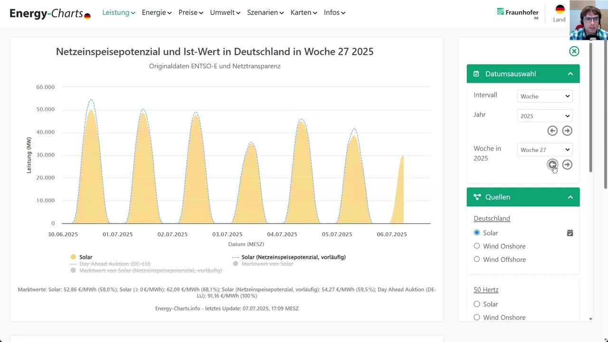The image size is (608, 342).
Task: Open the Fraunhofer ISE logo link
Action: pyautogui.click(x=518, y=13)
